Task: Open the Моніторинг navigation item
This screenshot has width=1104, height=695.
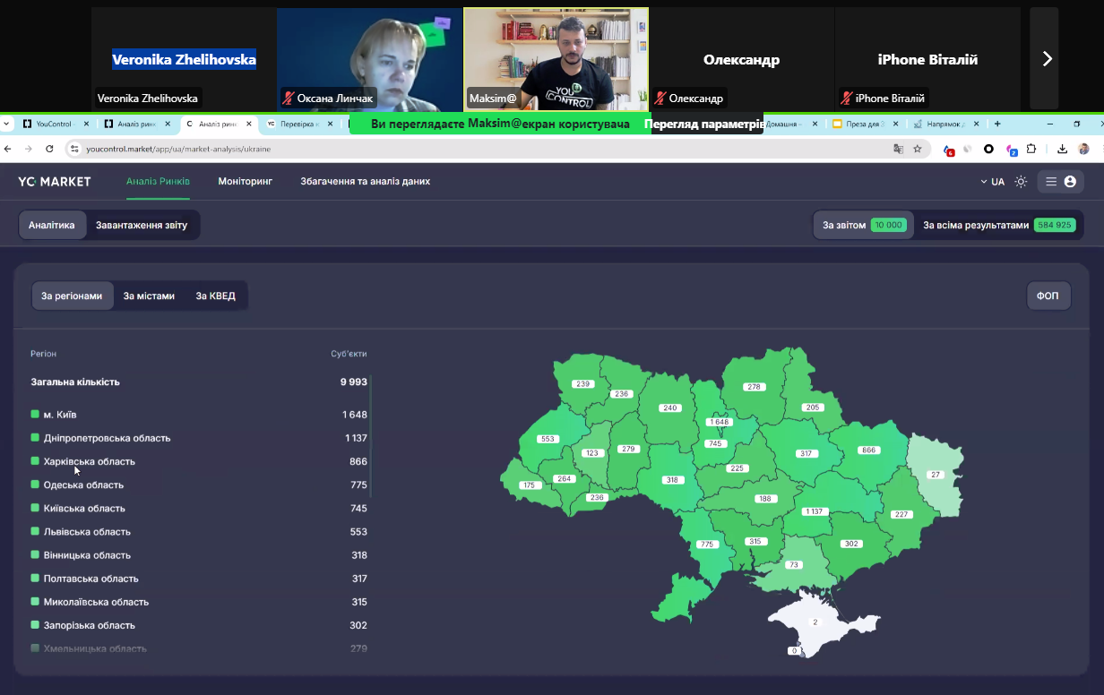Action: click(x=245, y=181)
